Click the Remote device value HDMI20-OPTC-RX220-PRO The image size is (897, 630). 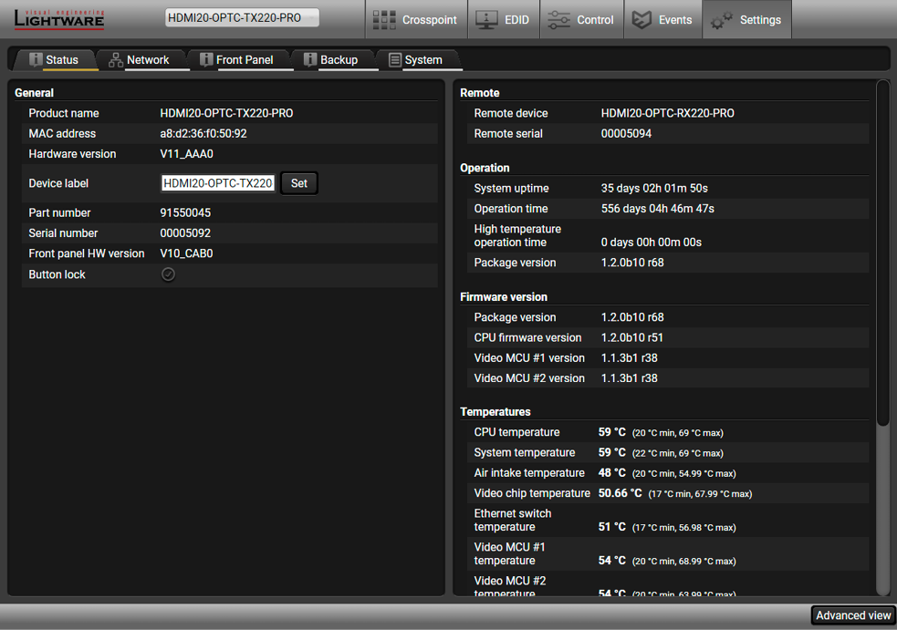pyautogui.click(x=668, y=113)
